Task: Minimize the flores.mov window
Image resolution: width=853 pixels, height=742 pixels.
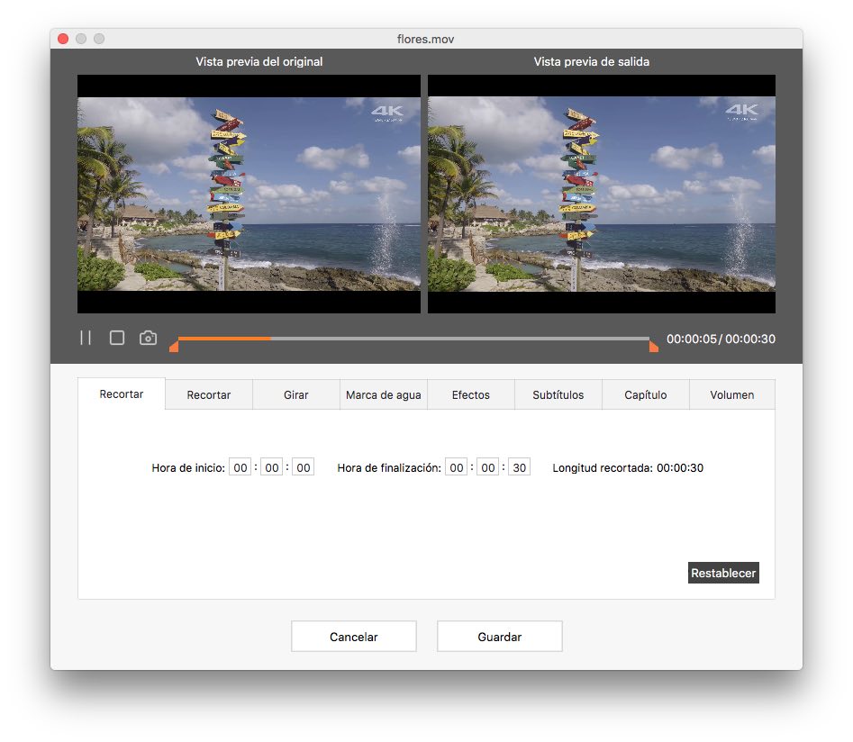Action: pos(80,39)
